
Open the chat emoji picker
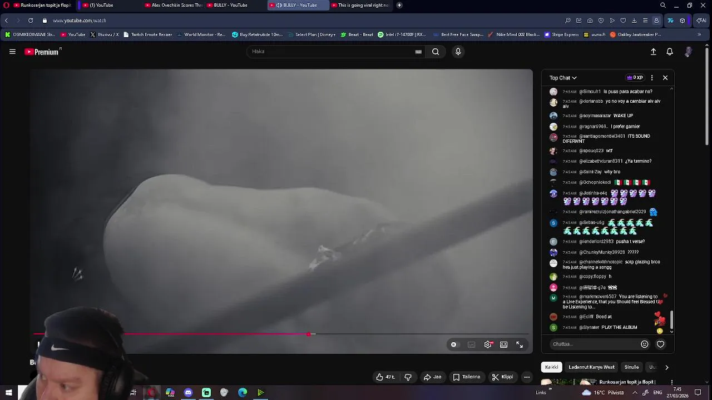(x=645, y=344)
